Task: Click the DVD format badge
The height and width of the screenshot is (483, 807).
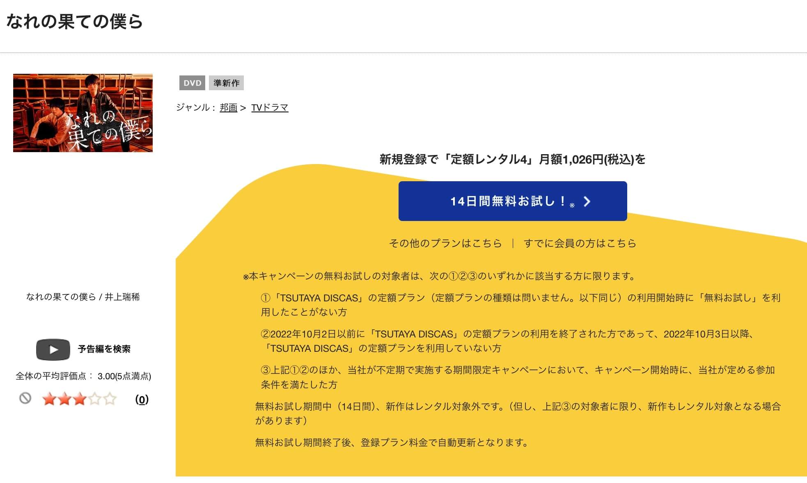Action: click(193, 83)
